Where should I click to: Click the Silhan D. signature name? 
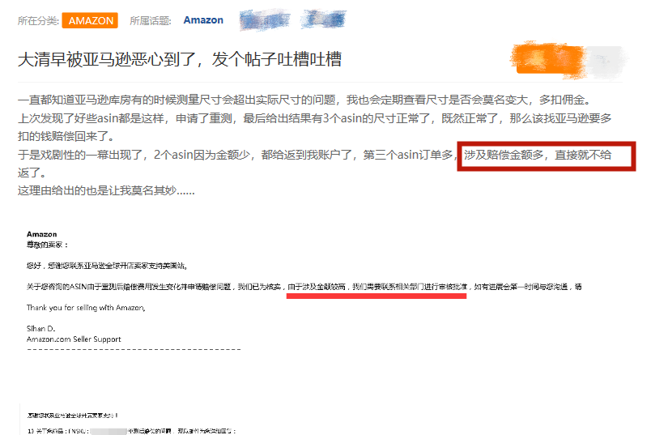coord(40,329)
